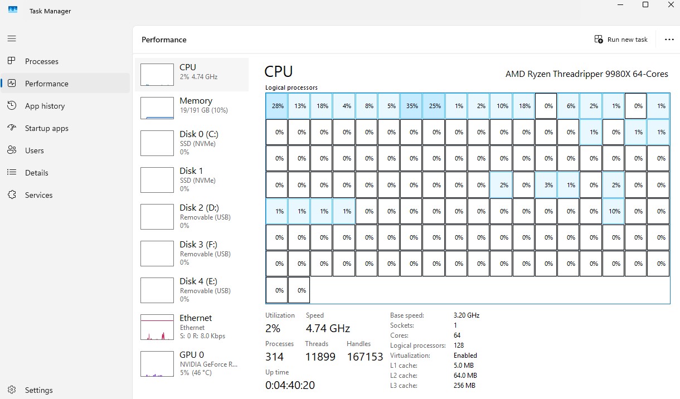Click the Startup apps gauge icon
This screenshot has width=680, height=399.
point(12,128)
